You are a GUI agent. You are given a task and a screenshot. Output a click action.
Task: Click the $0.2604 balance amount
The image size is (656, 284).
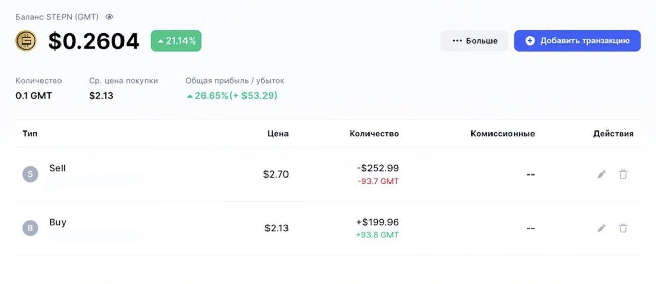(x=94, y=41)
